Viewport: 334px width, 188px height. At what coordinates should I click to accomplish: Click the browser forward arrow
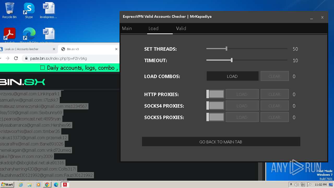(x=7, y=58)
